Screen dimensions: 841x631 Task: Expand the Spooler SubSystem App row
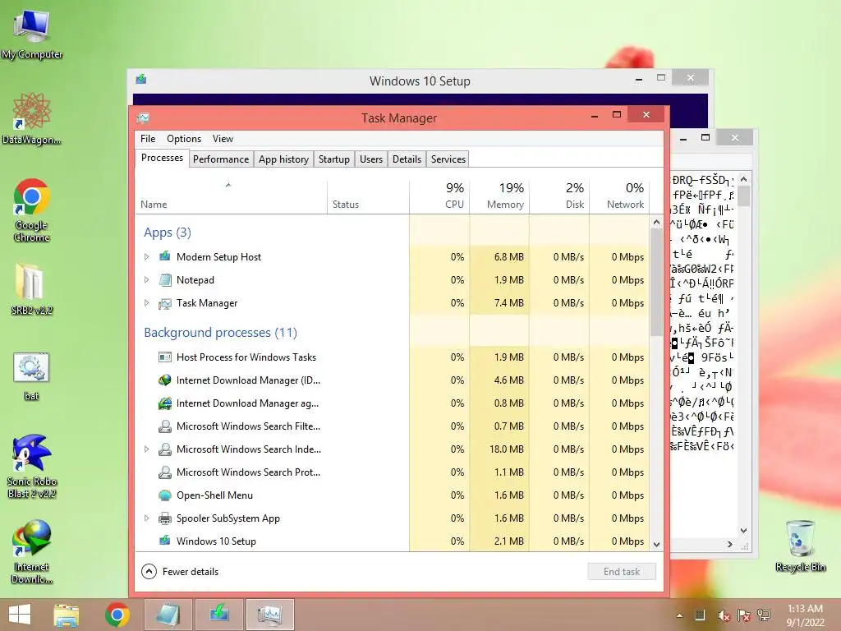pyautogui.click(x=146, y=518)
